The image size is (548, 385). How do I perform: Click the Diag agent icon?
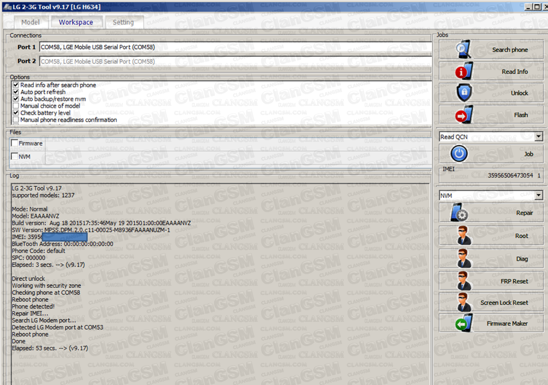click(x=464, y=258)
